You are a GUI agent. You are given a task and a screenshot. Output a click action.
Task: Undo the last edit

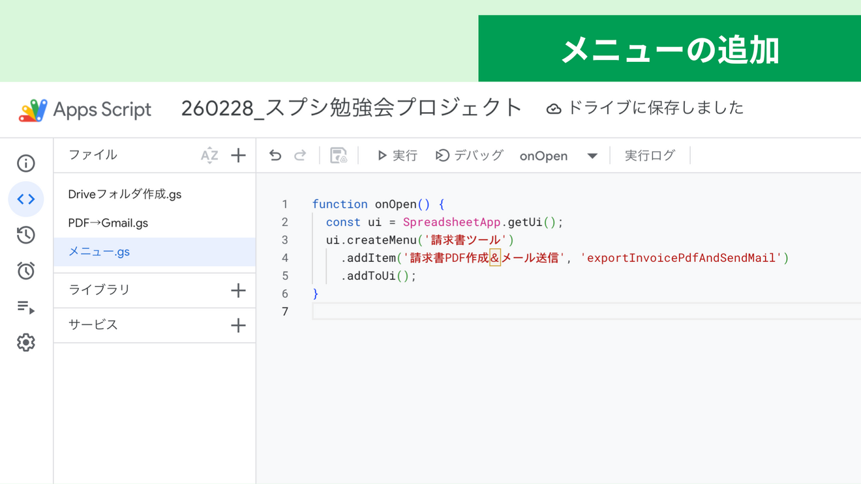tap(275, 156)
